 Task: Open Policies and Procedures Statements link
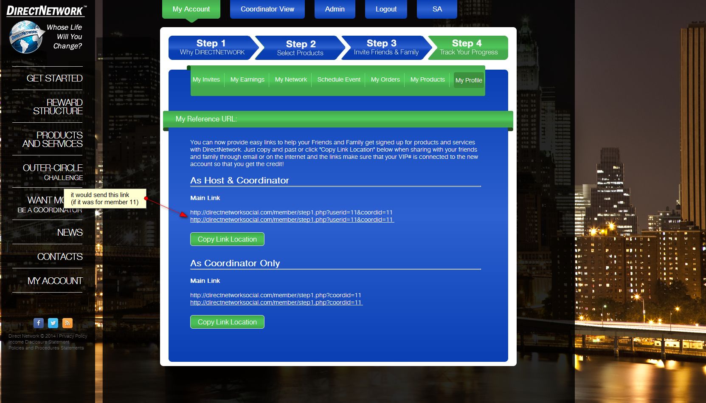pos(46,348)
